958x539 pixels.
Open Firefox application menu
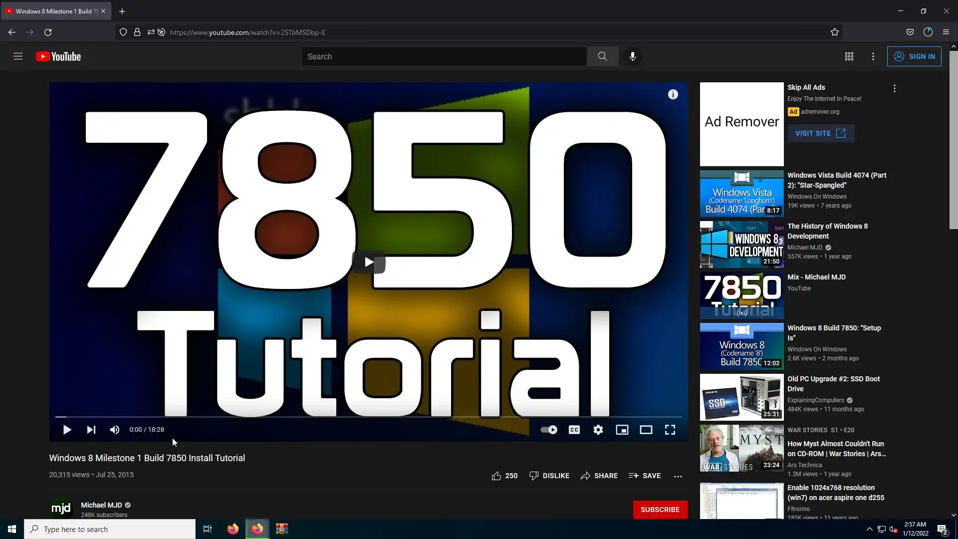[x=946, y=32]
